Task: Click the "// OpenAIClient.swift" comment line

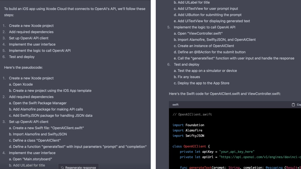Action: click(x=192, y=114)
